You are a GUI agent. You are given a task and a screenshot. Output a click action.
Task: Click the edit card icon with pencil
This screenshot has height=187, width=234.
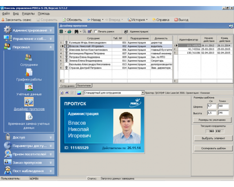[90, 32]
